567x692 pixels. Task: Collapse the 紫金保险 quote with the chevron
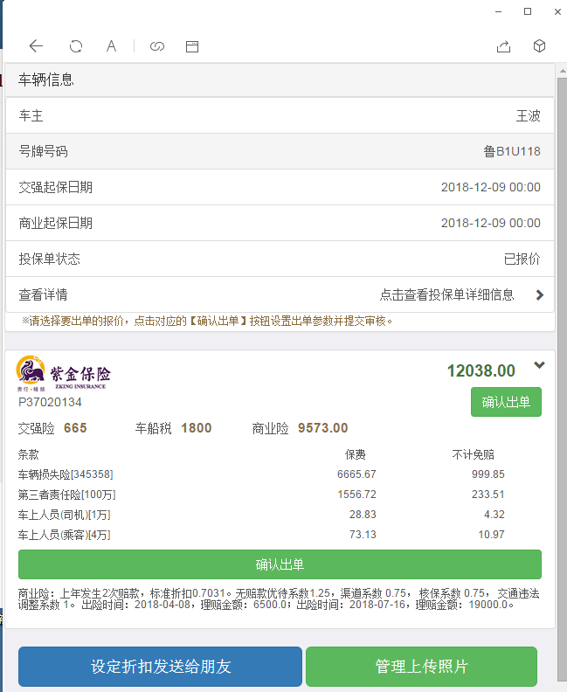coord(539,365)
